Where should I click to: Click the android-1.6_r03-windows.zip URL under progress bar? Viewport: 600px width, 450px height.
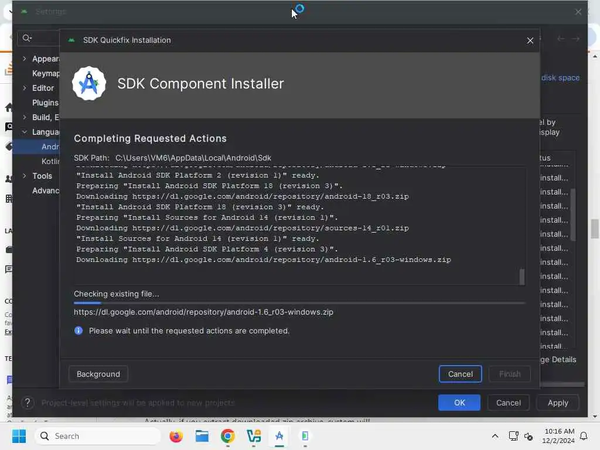(x=203, y=312)
